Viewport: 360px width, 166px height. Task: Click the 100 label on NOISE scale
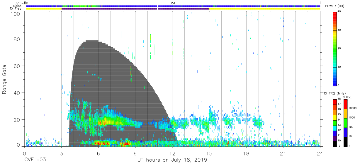[351, 127]
